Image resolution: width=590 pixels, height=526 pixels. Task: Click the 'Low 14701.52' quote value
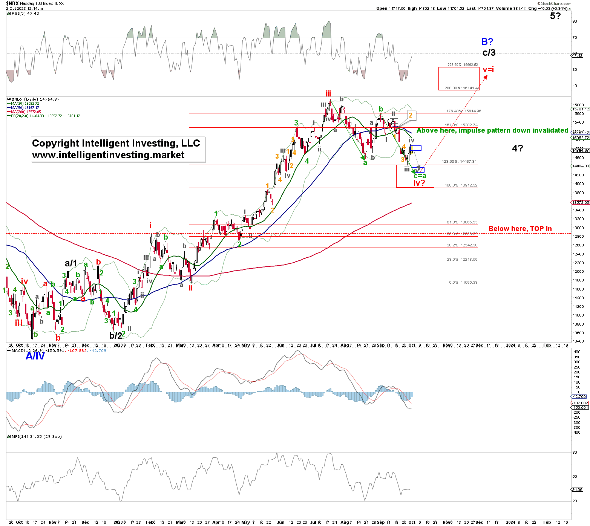tap(451, 8)
